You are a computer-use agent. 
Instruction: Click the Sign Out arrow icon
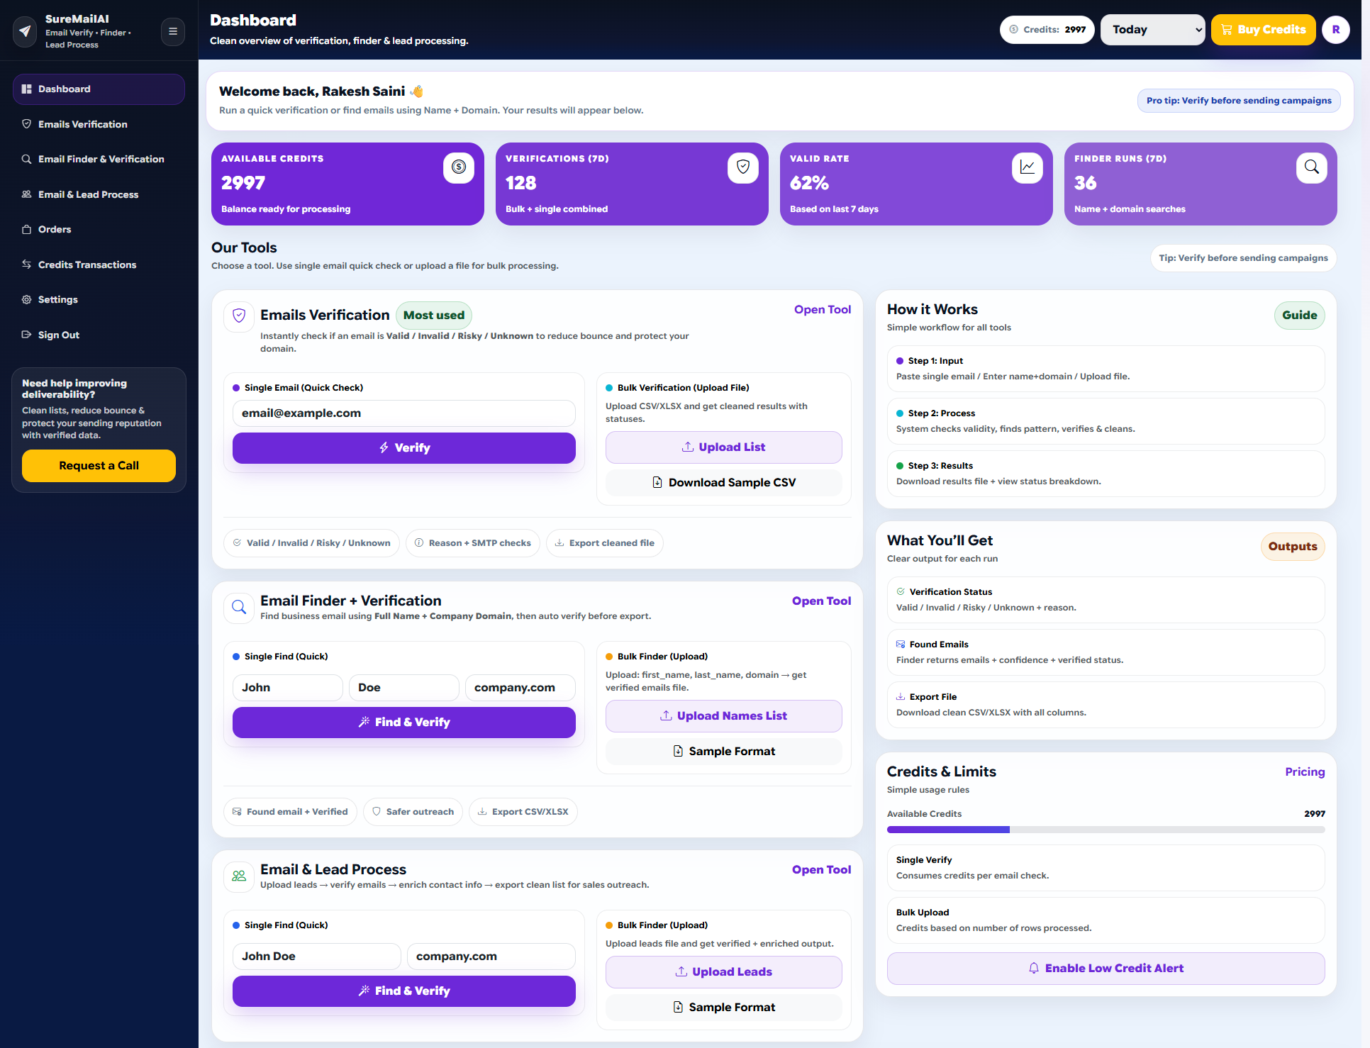(x=27, y=335)
